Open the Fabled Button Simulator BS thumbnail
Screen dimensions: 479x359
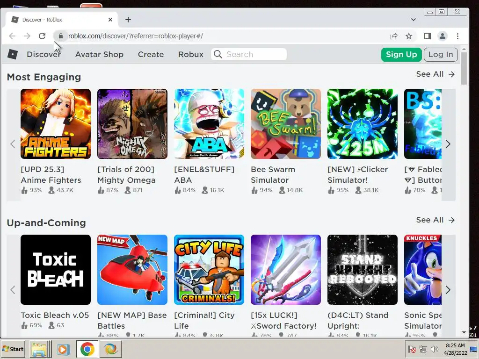point(423,124)
